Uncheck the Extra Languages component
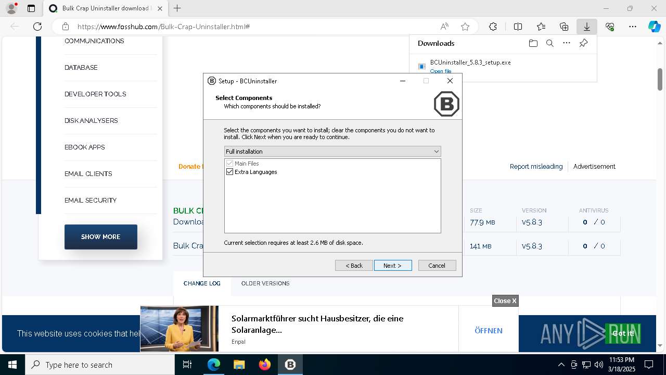 click(229, 172)
